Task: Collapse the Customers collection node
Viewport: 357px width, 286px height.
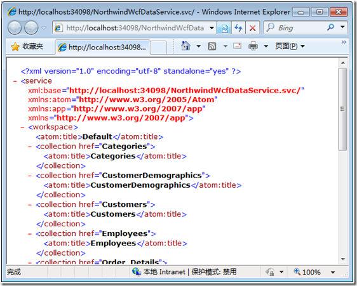Action: pyautogui.click(x=30, y=205)
